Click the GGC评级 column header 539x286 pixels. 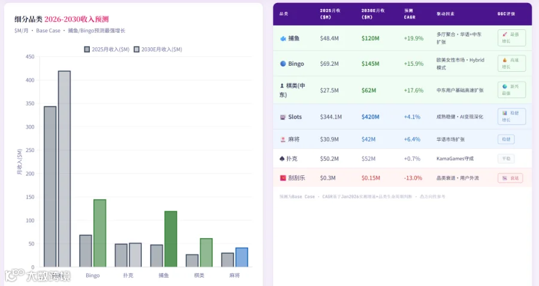tap(506, 14)
